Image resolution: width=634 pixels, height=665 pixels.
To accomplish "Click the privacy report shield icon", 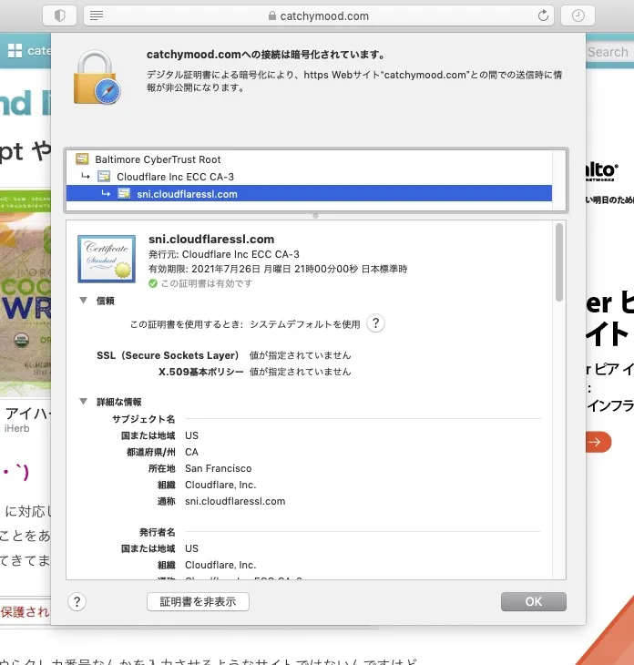I will [60, 15].
